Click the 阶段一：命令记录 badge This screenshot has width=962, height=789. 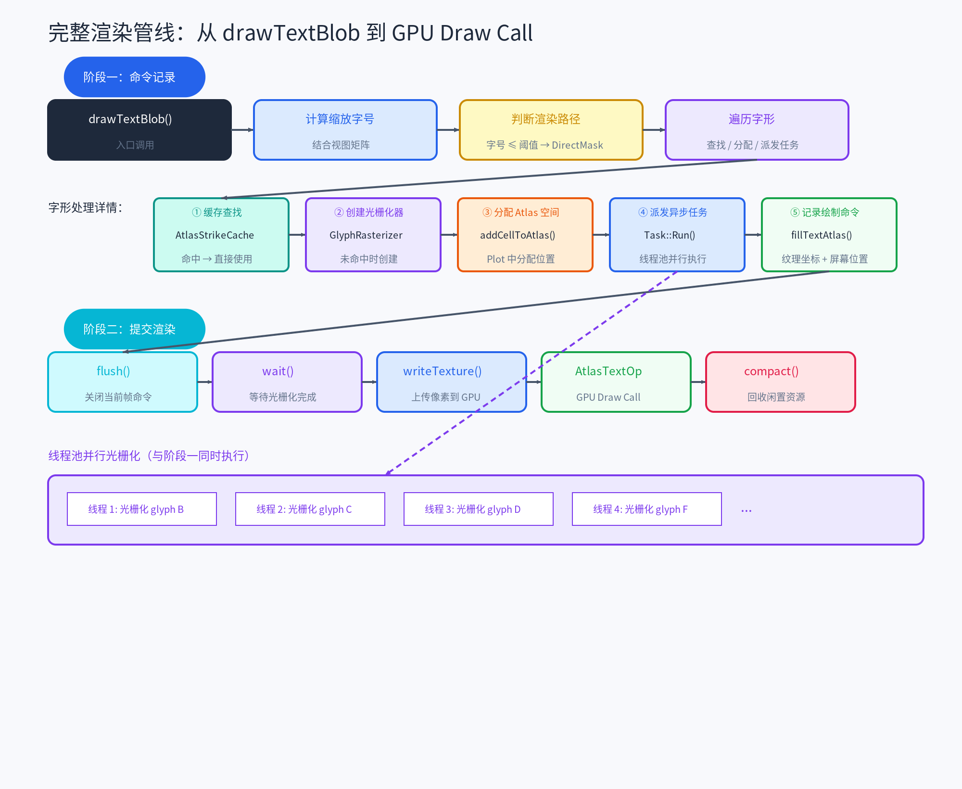point(134,76)
